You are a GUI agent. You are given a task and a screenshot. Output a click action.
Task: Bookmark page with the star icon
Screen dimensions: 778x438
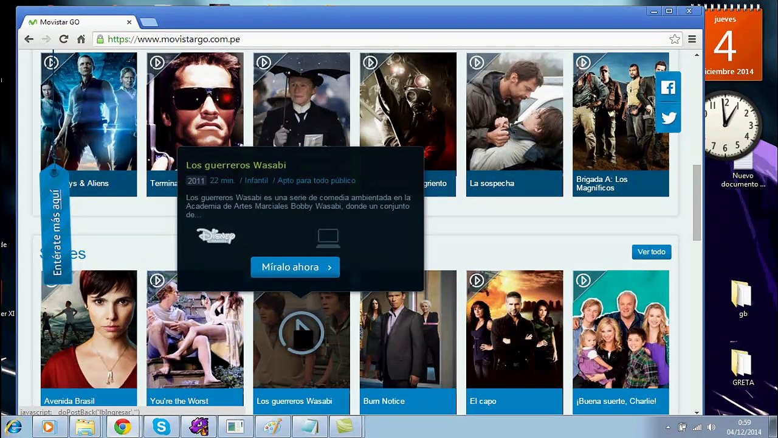click(x=675, y=39)
